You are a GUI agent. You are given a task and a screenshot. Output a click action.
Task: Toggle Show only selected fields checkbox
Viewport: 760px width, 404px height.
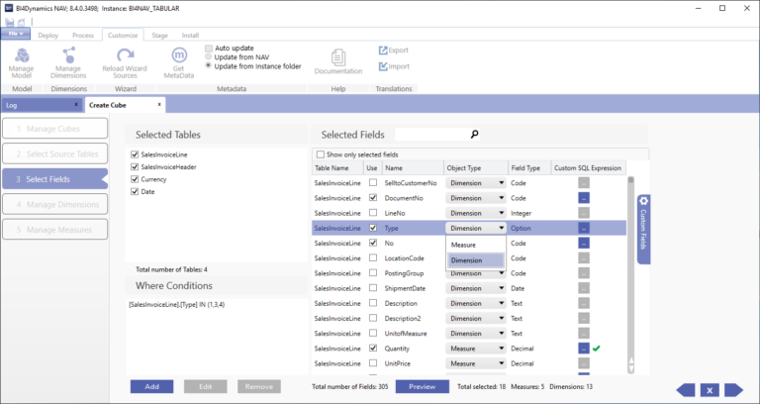click(320, 154)
